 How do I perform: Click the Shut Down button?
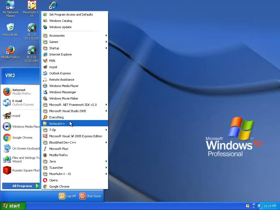[90, 196]
